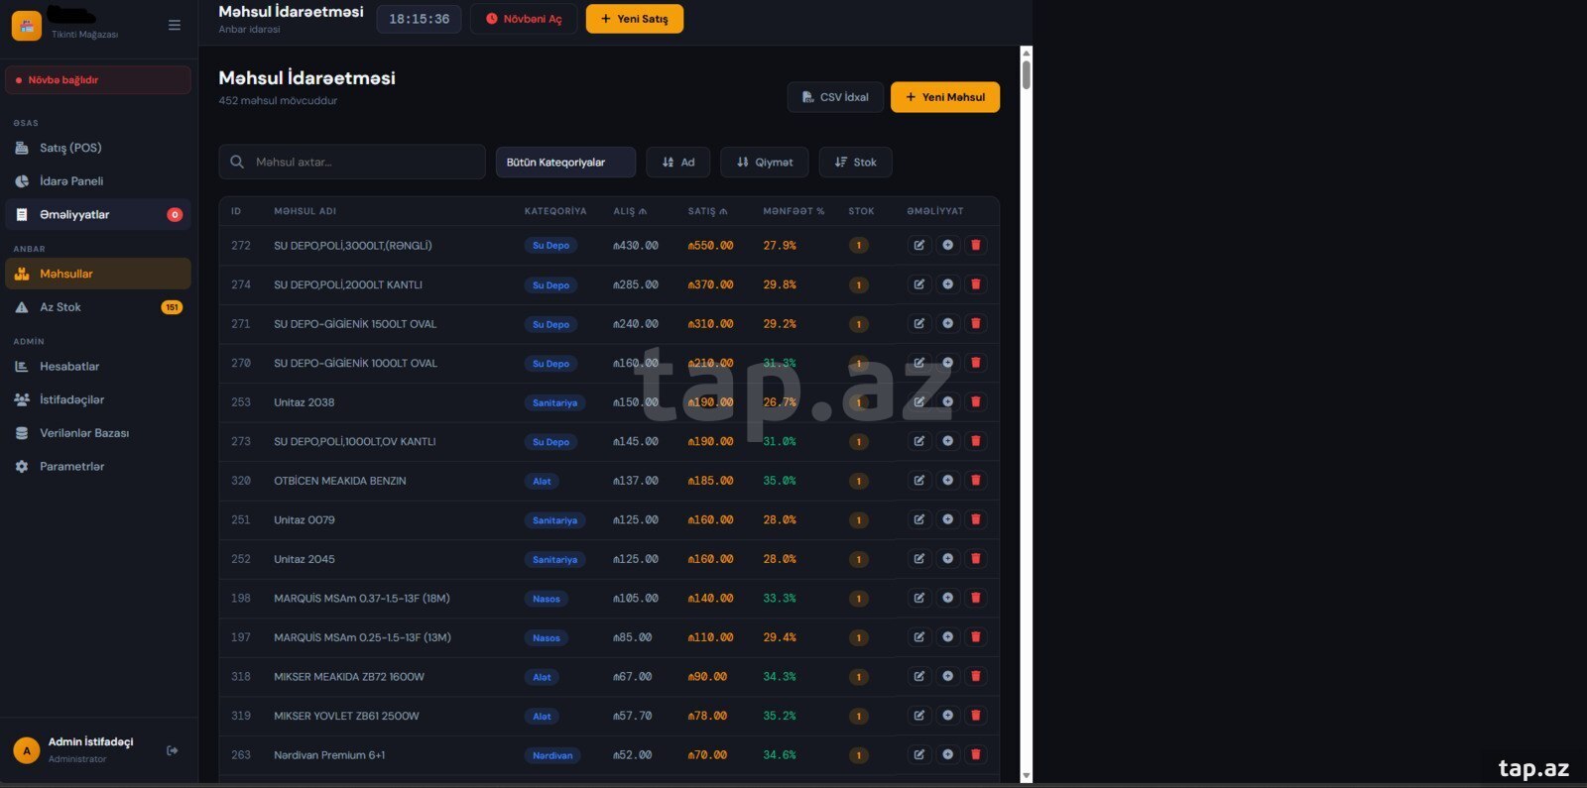Click the logout icon next to Admin İstifadəçi
The height and width of the screenshot is (788, 1587).
tap(173, 750)
